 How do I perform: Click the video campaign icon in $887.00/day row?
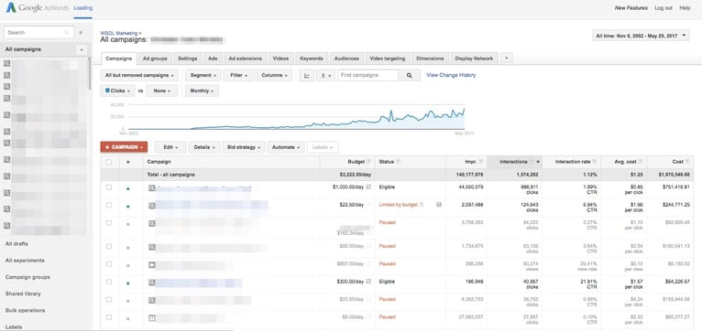tap(152, 264)
